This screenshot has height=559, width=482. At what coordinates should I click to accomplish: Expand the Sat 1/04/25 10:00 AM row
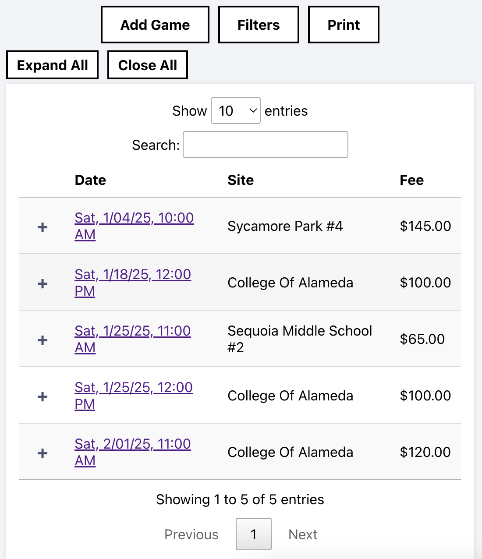tap(43, 227)
